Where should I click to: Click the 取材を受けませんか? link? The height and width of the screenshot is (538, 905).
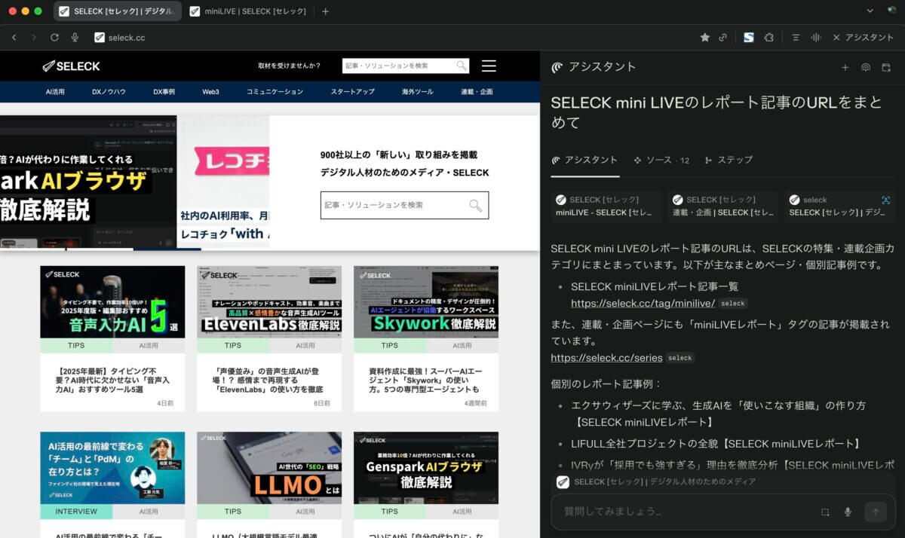pos(290,66)
